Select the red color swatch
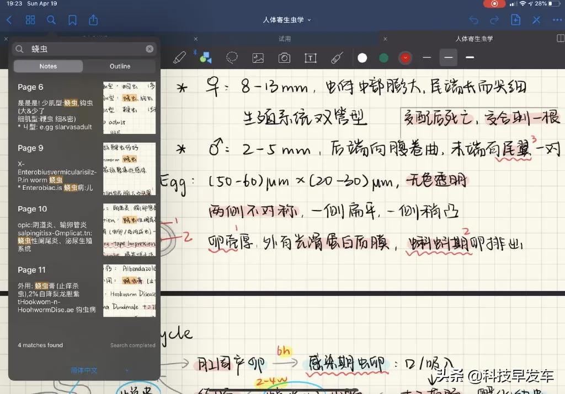 [x=405, y=57]
